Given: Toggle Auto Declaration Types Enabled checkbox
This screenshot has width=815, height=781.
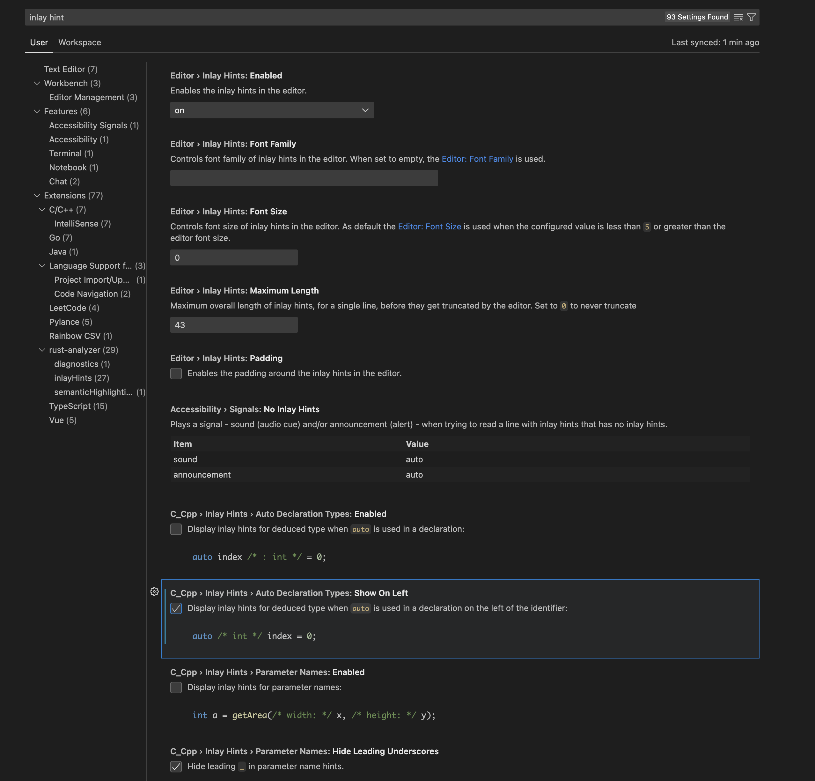Looking at the screenshot, I should [176, 529].
